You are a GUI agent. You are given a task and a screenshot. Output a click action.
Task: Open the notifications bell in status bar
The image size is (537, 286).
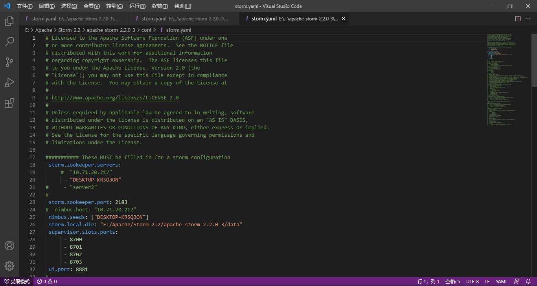pyautogui.click(x=528, y=281)
